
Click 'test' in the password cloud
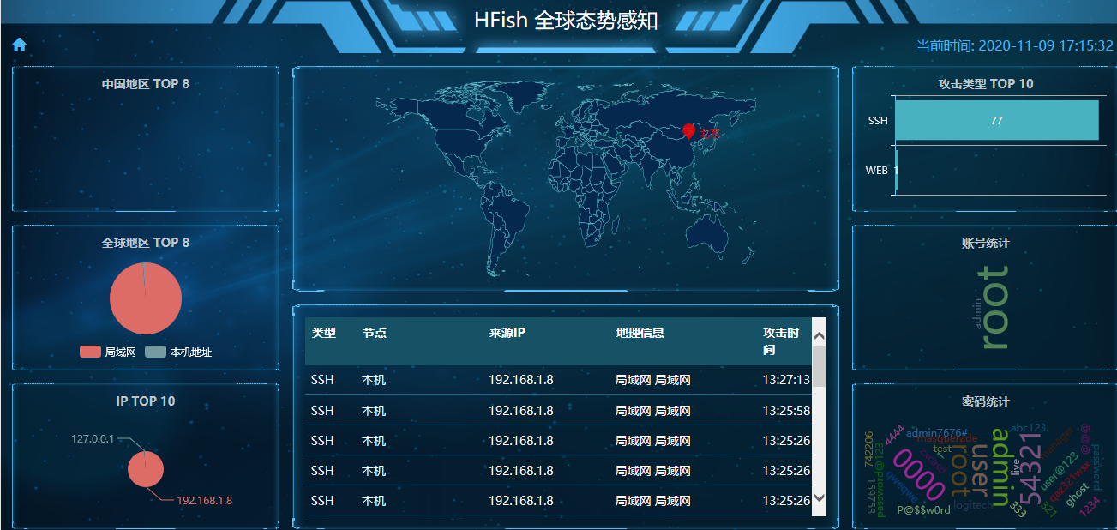(942, 449)
